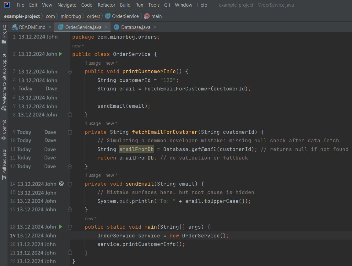Open the Commit tool window

(4, 129)
